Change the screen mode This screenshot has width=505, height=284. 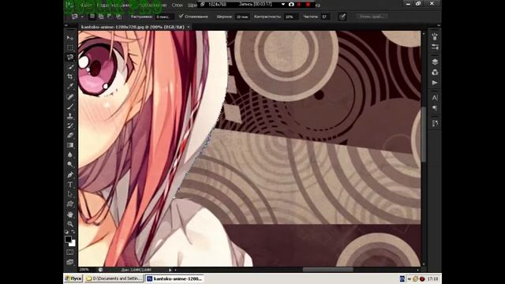click(70, 262)
